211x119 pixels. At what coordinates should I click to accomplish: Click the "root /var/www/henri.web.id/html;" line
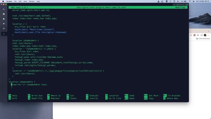[32, 16]
